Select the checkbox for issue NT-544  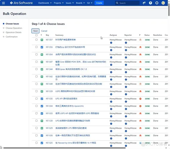tap(37, 69)
